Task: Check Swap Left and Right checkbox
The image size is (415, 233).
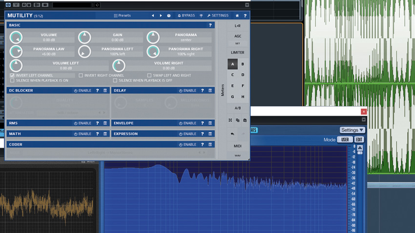Action: pos(149,75)
